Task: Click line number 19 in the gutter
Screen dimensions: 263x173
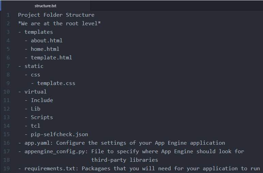Action: [x=6, y=169]
